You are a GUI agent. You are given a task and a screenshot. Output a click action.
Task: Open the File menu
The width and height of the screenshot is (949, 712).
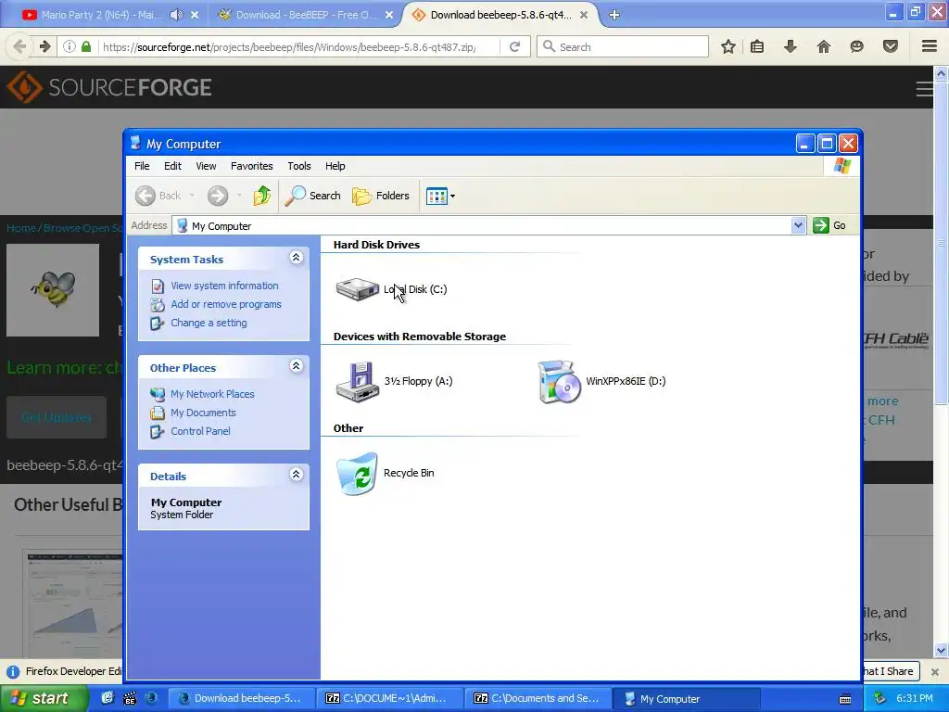point(142,166)
